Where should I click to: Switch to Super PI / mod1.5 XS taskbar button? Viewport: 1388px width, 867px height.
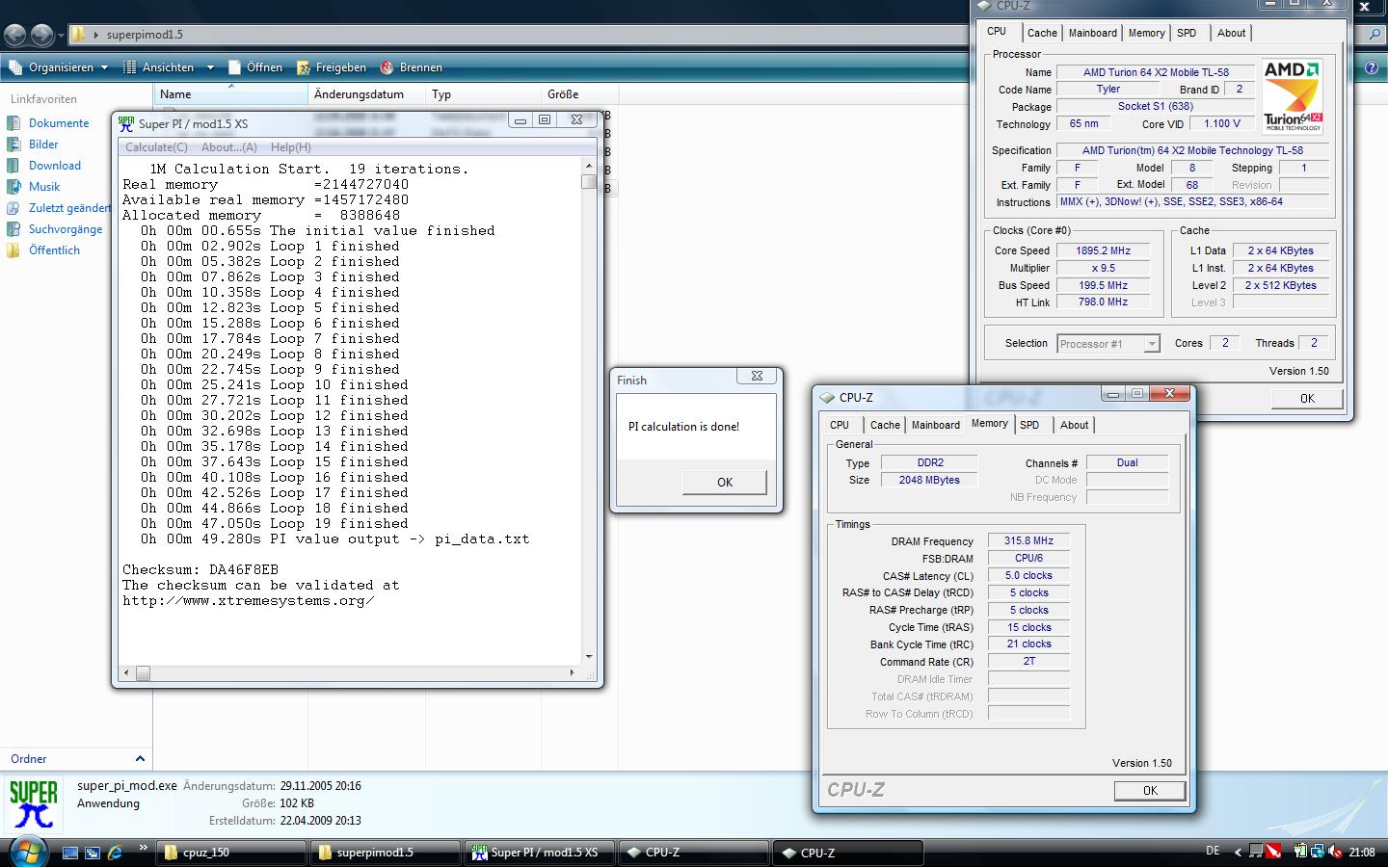click(x=539, y=853)
